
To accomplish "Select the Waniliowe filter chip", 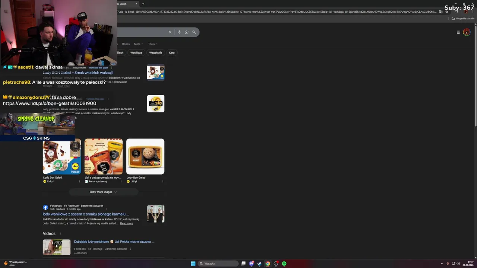I will 136,52.
